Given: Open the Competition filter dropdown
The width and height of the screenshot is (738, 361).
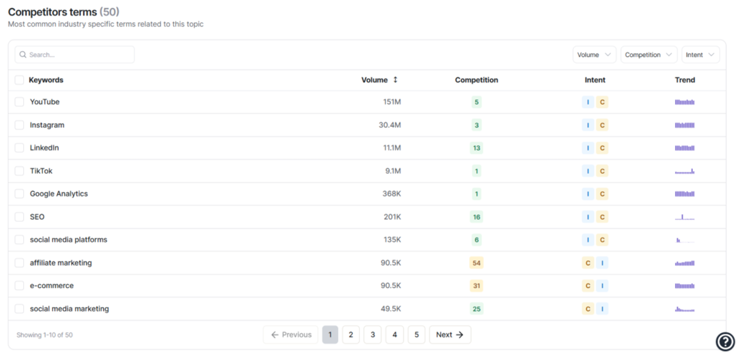Looking at the screenshot, I should (x=649, y=54).
